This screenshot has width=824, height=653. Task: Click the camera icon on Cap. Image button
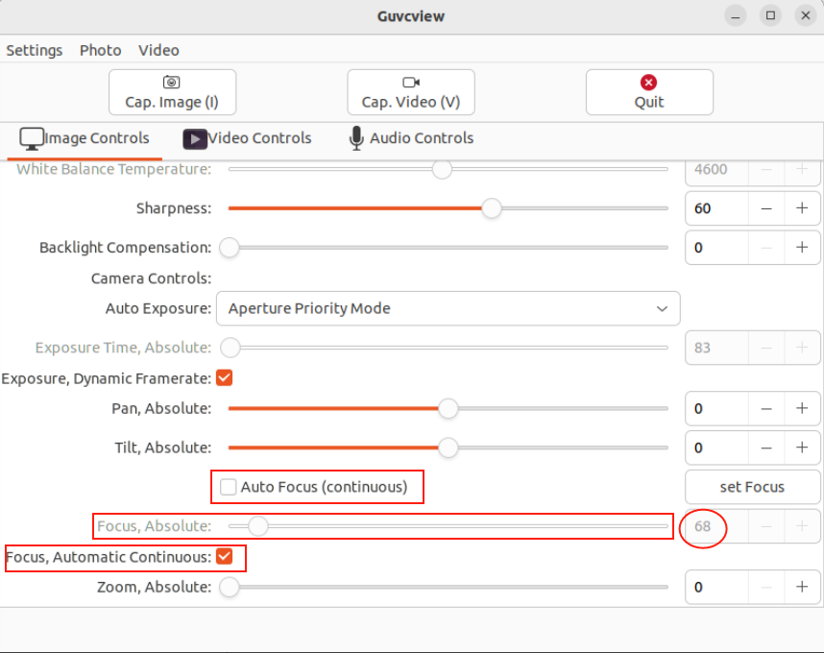point(171,83)
